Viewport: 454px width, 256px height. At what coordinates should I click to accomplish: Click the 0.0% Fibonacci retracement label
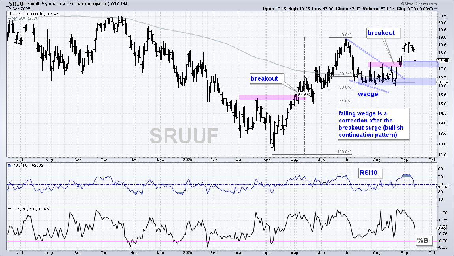click(346, 35)
